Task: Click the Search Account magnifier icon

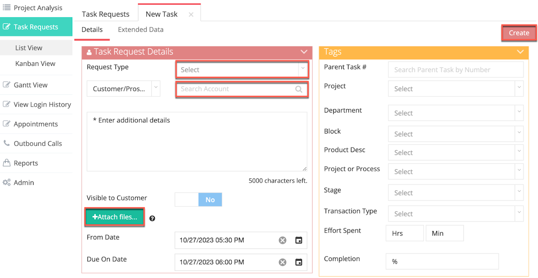Action: [298, 89]
